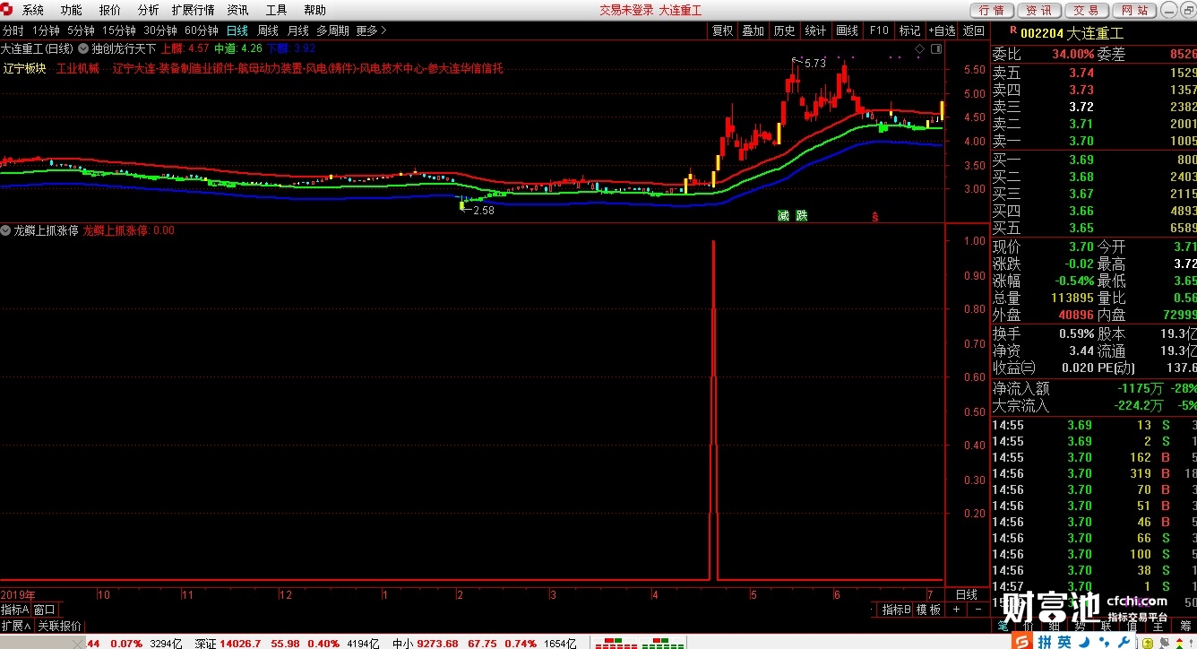Click the 历史 toolbar button
This screenshot has height=649, width=1197.
pos(784,30)
